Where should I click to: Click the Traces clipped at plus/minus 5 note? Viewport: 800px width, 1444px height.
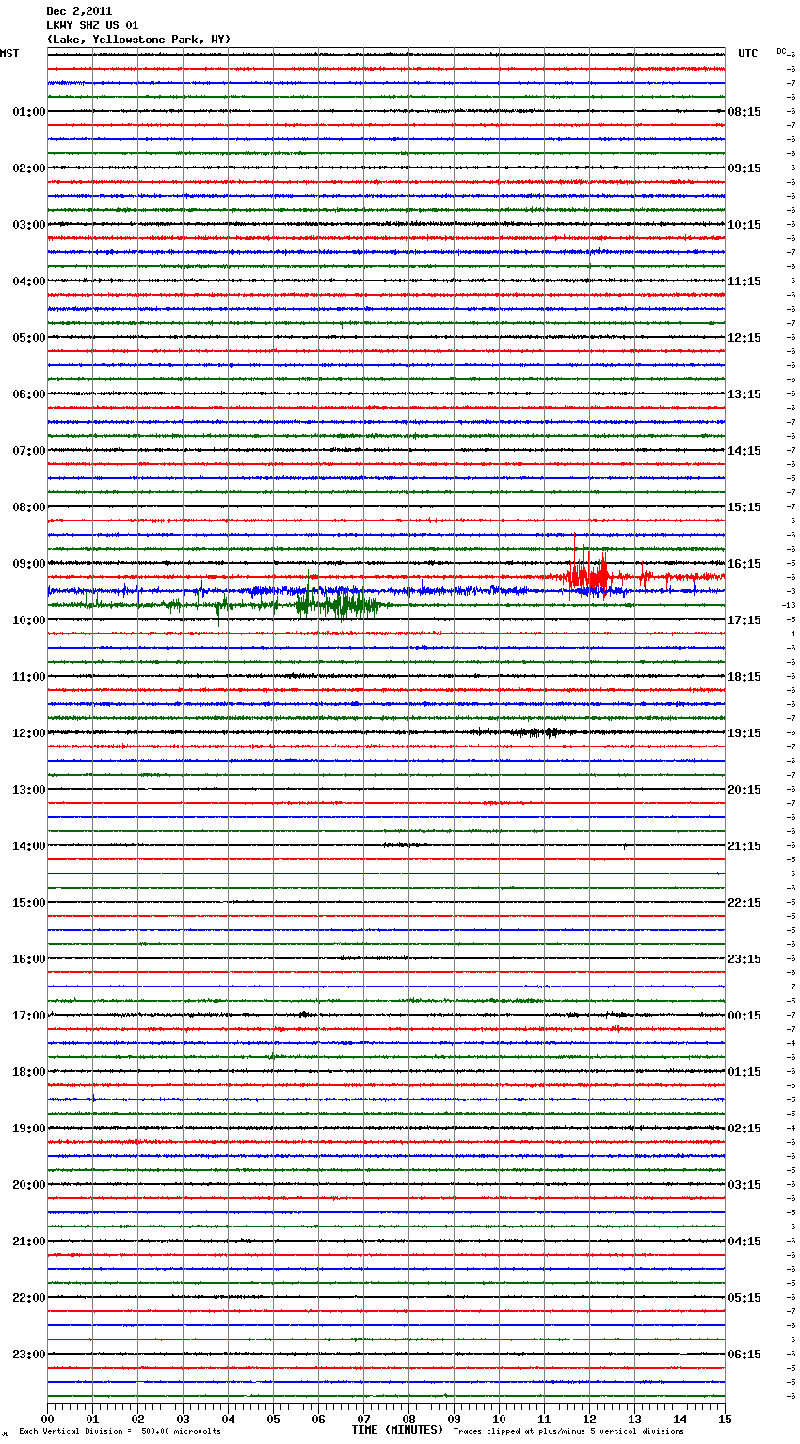(x=568, y=1431)
